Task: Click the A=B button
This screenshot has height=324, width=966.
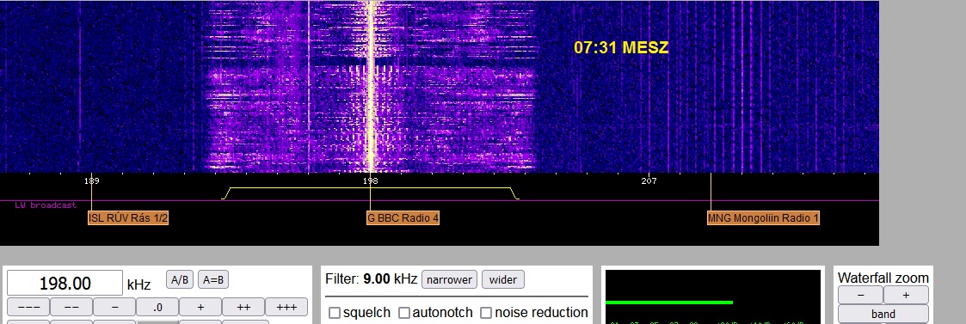Action: click(213, 279)
